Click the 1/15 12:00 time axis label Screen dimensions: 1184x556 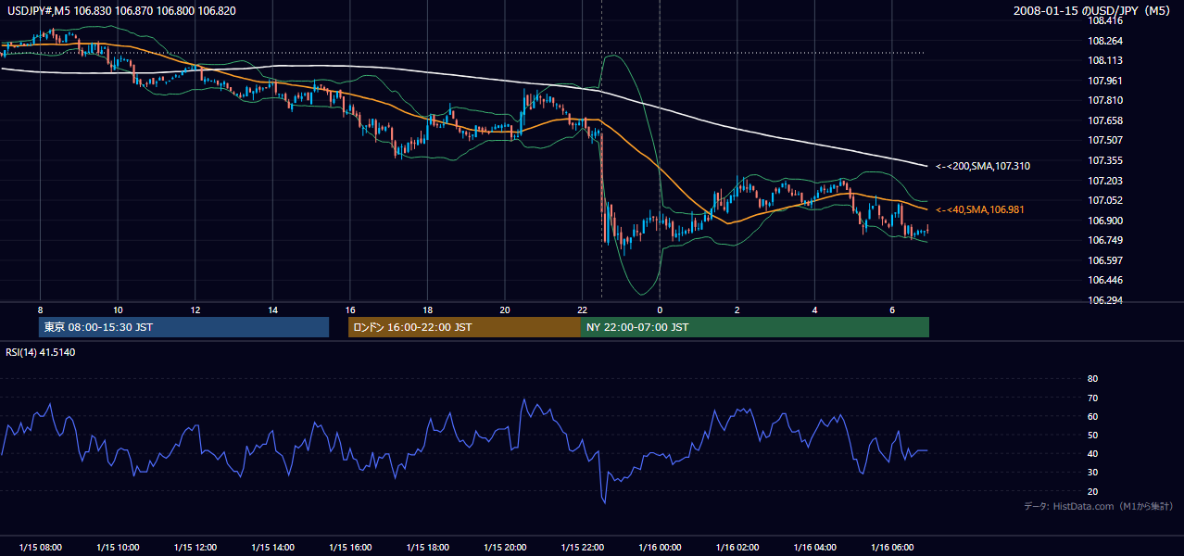(x=195, y=548)
